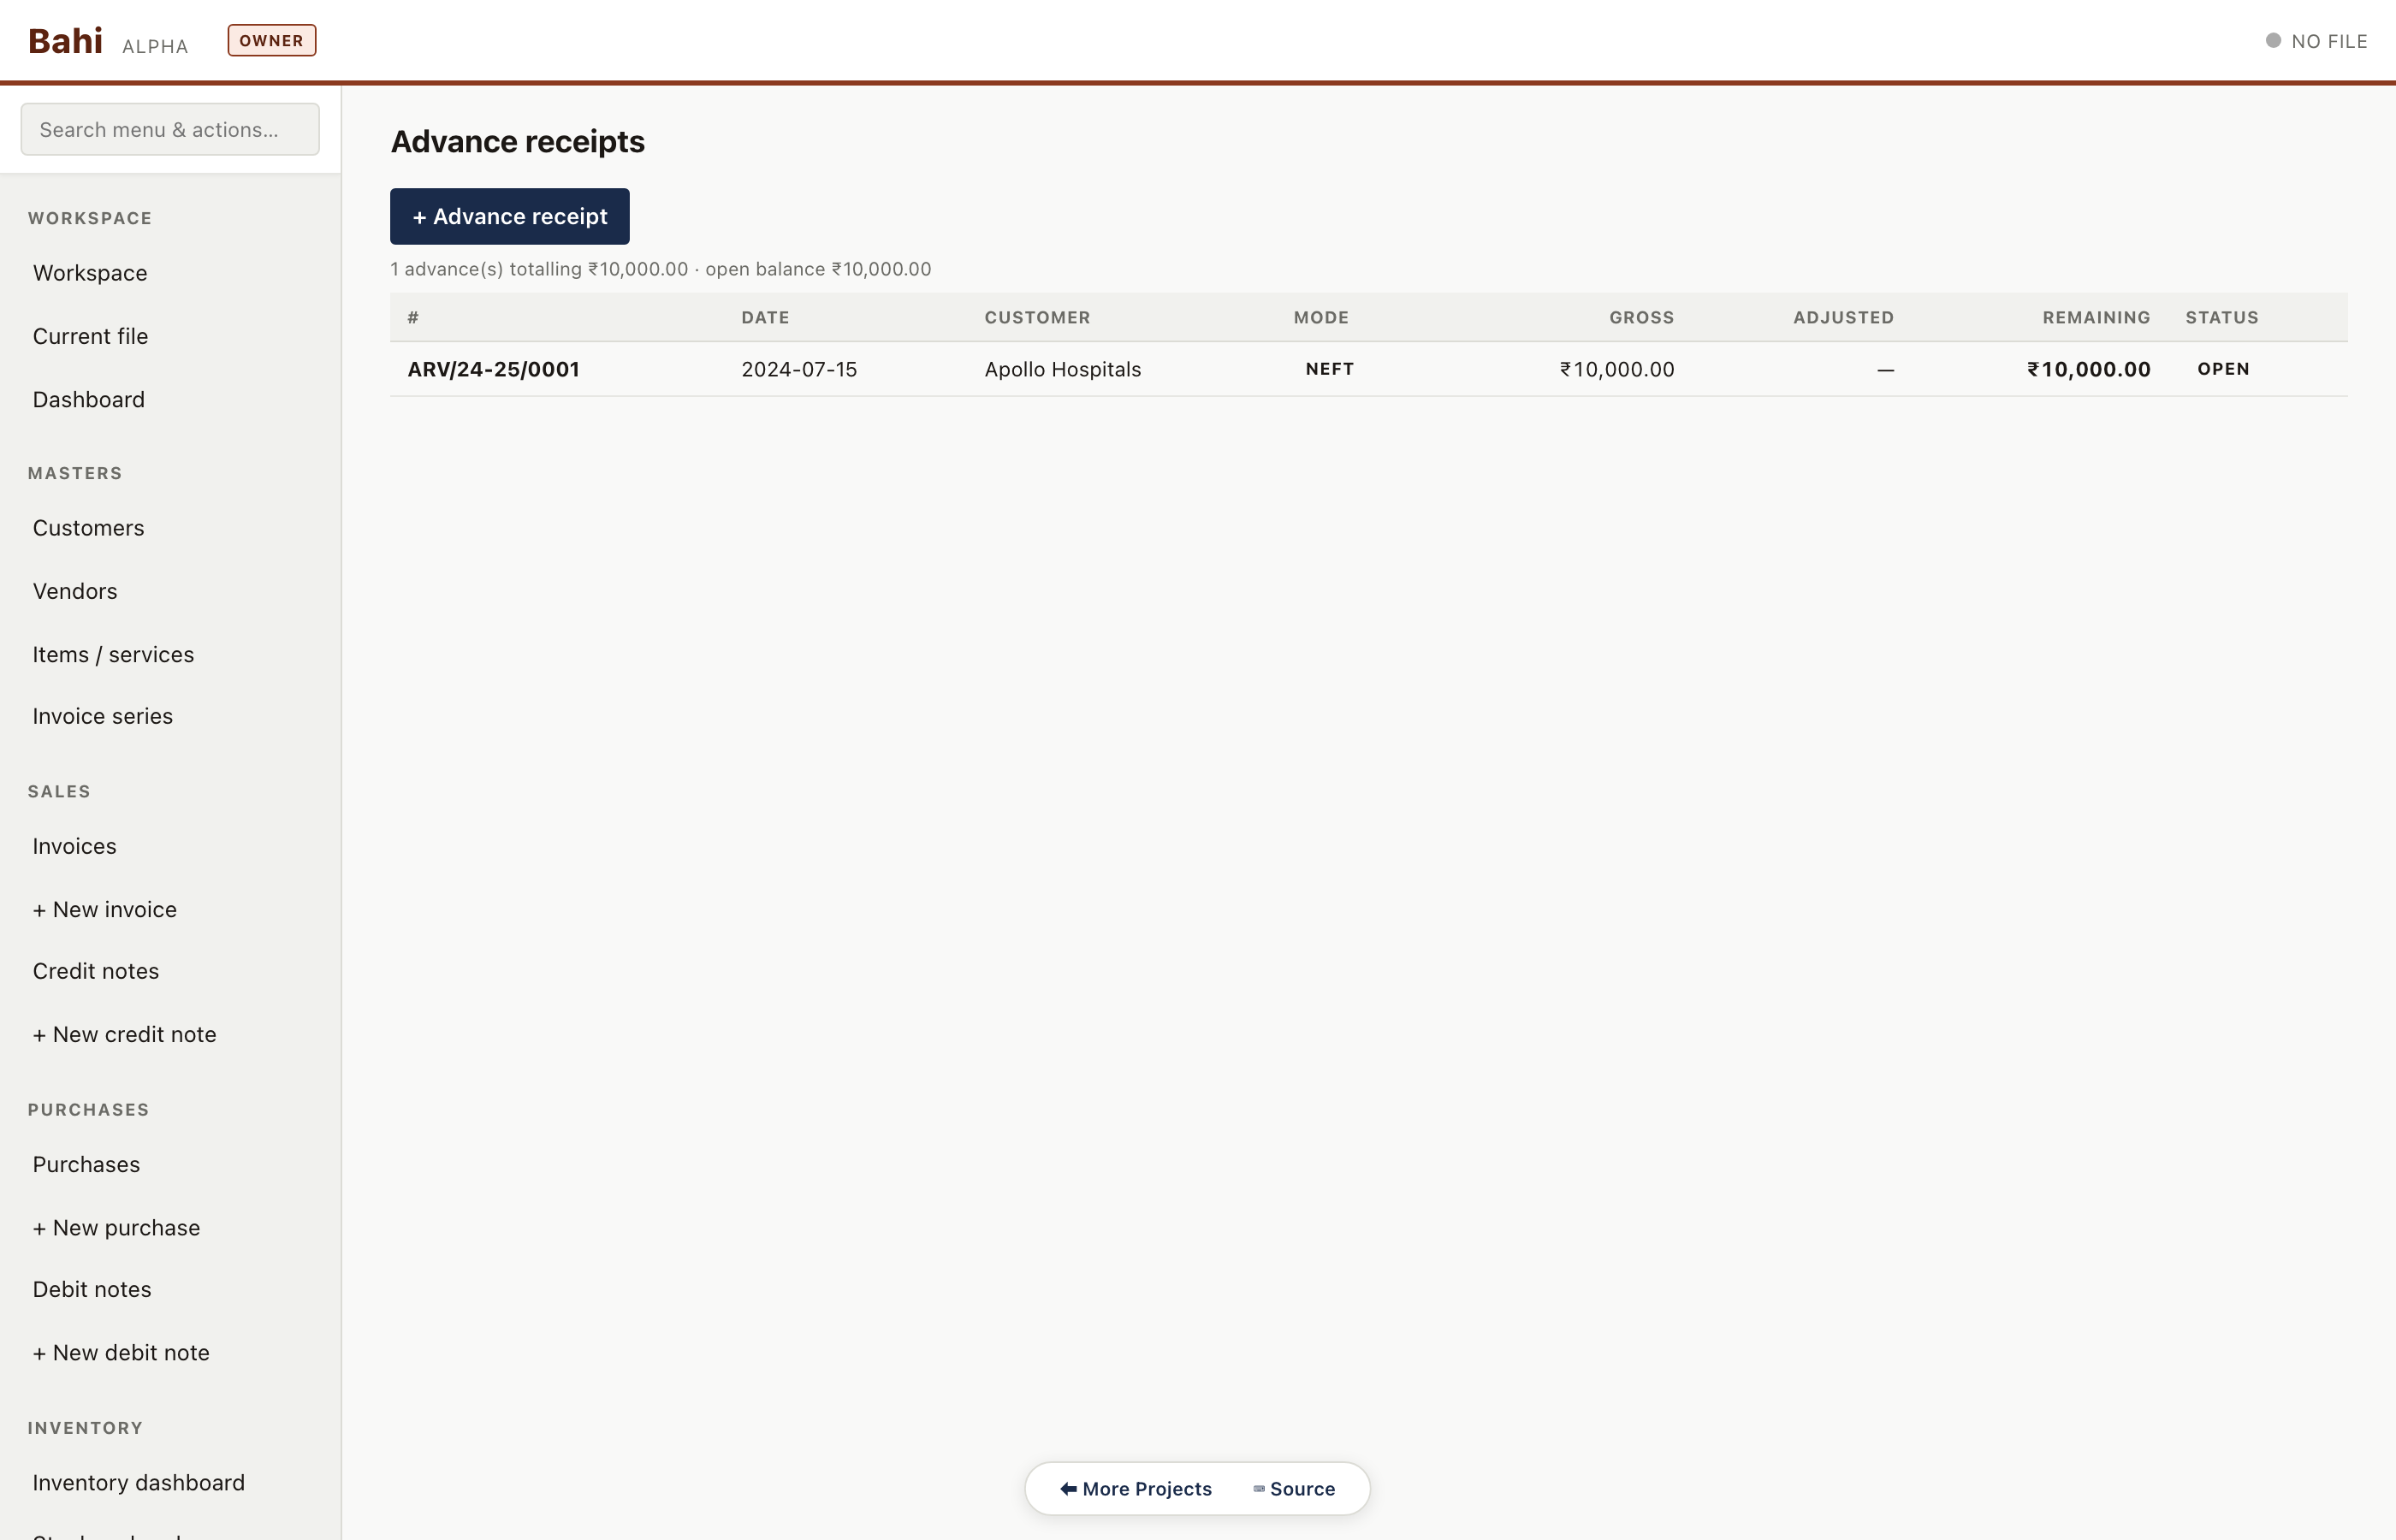Viewport: 2396px width, 1540px height.
Task: Open Invoice series
Action: [x=102, y=717]
